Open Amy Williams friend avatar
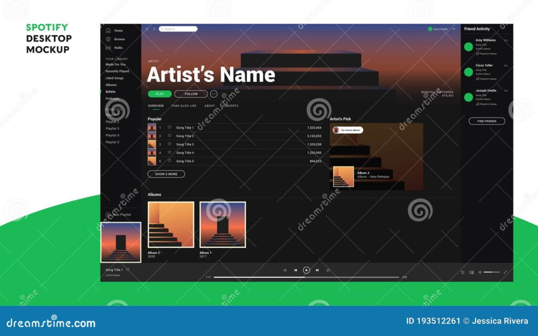The width and height of the screenshot is (538, 336). [468, 47]
